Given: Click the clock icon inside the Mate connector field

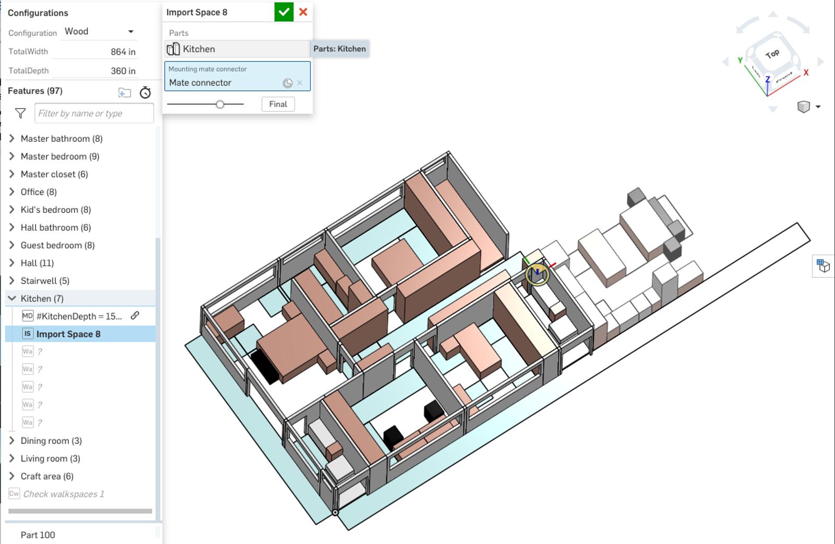Looking at the screenshot, I should [x=287, y=82].
